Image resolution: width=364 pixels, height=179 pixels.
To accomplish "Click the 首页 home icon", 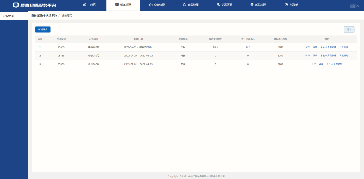I will [x=85, y=5].
